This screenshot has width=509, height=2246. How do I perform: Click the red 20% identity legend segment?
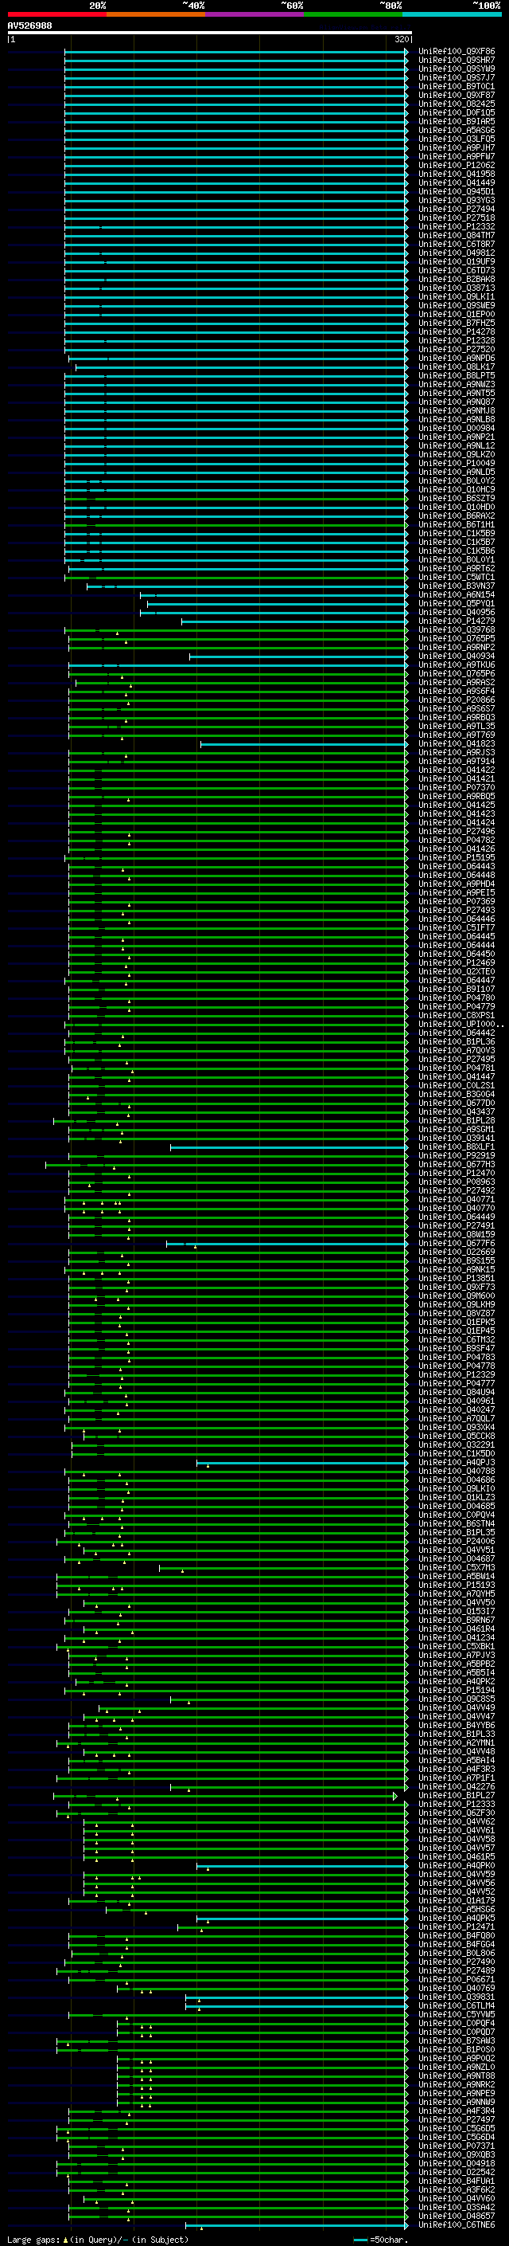point(56,14)
